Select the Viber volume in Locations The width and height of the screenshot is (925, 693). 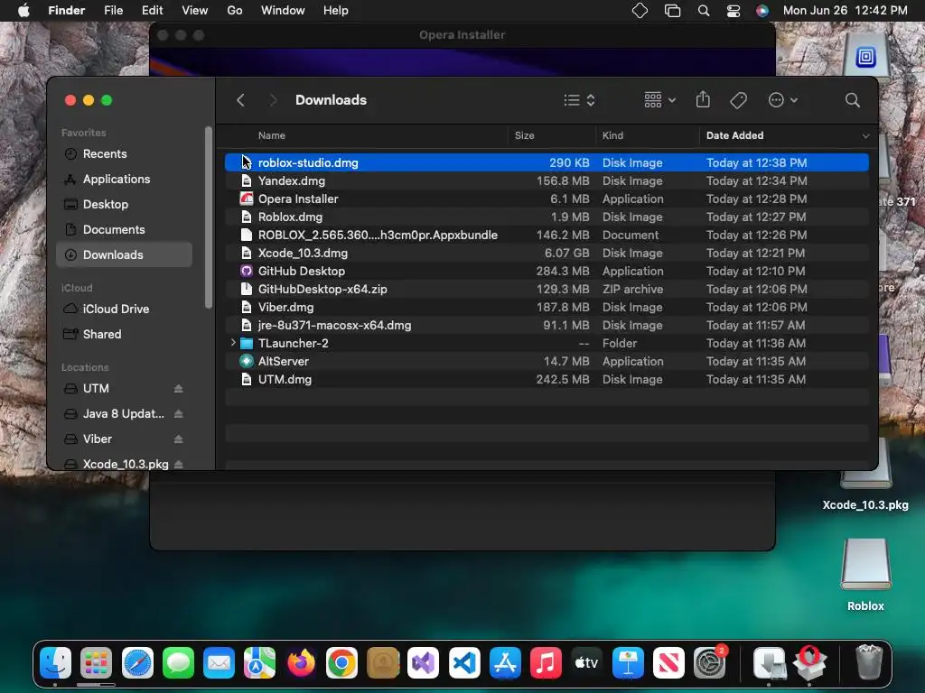click(98, 439)
